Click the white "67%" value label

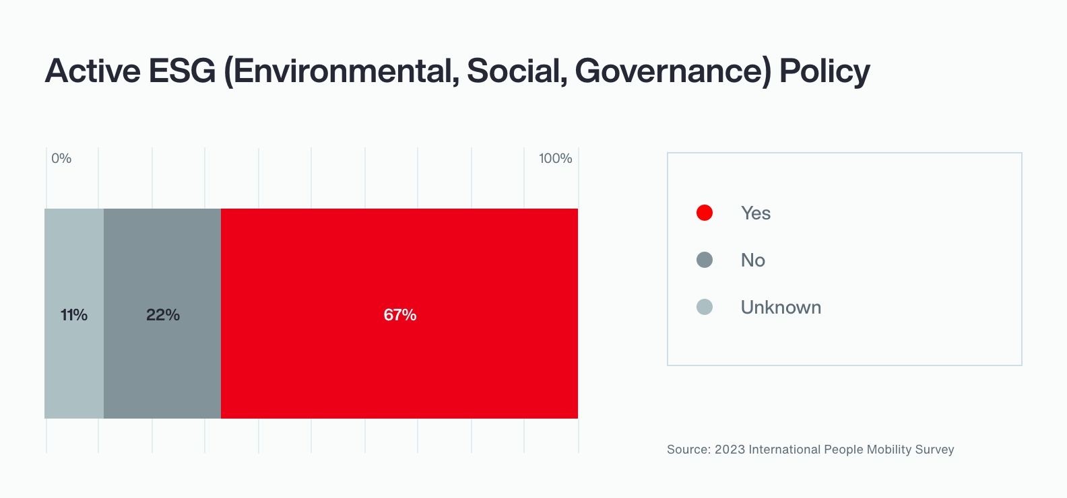(400, 315)
